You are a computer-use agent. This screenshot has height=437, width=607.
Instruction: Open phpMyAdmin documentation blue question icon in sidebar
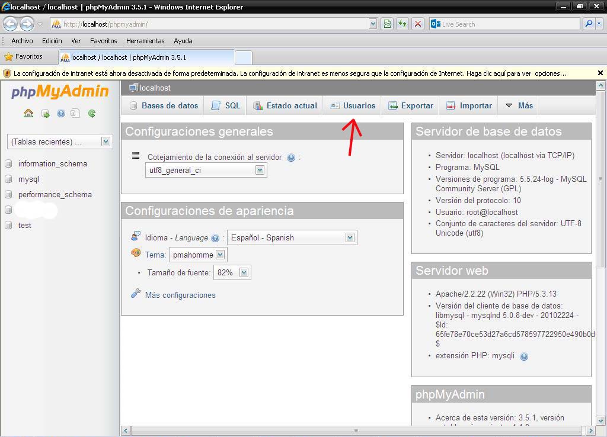tap(61, 113)
